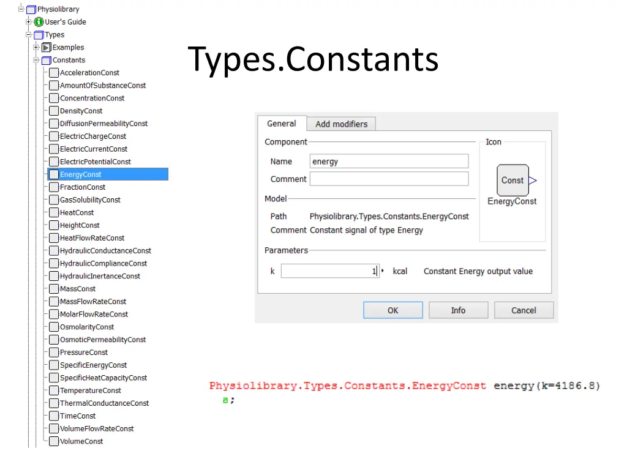Click the Constants package icon

click(47, 61)
